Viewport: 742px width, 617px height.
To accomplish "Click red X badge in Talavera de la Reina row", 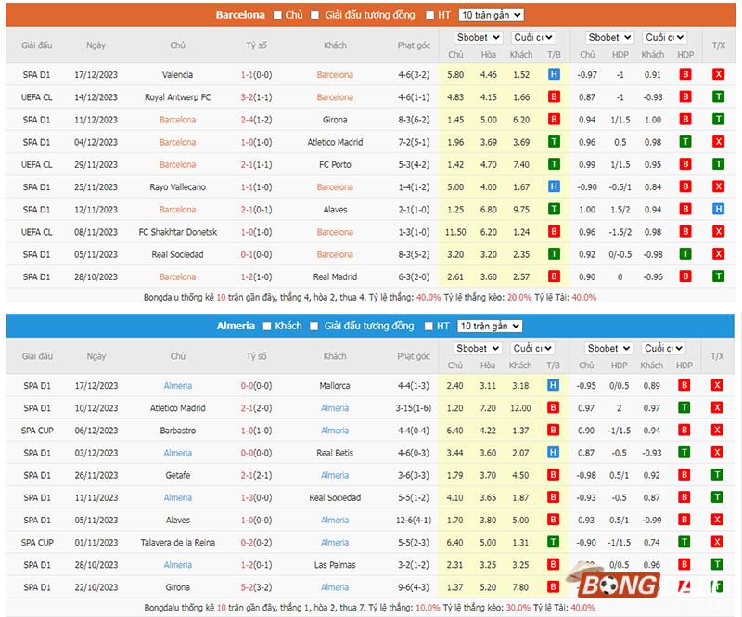I will pyautogui.click(x=718, y=543).
